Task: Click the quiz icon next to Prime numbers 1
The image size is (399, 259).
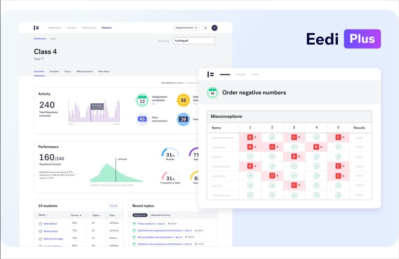Action: pos(134,224)
